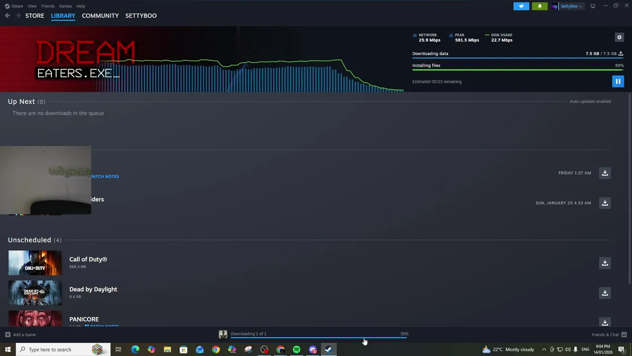Screen dimensions: 632x356
Task: Open the View menu
Action: (32, 6)
